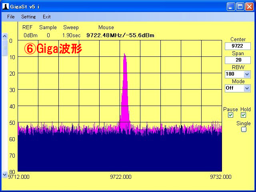This screenshot has width=256, height=192.
Task: Maximize the GigaSt window
Action: [240, 7]
